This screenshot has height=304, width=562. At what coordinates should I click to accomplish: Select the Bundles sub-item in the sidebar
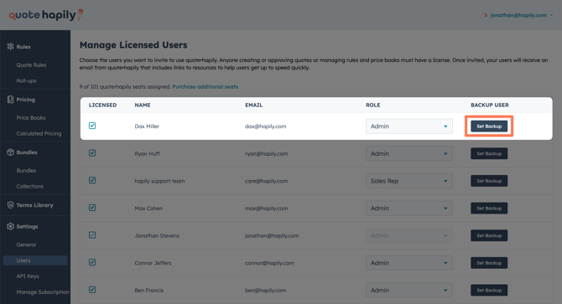(x=26, y=171)
